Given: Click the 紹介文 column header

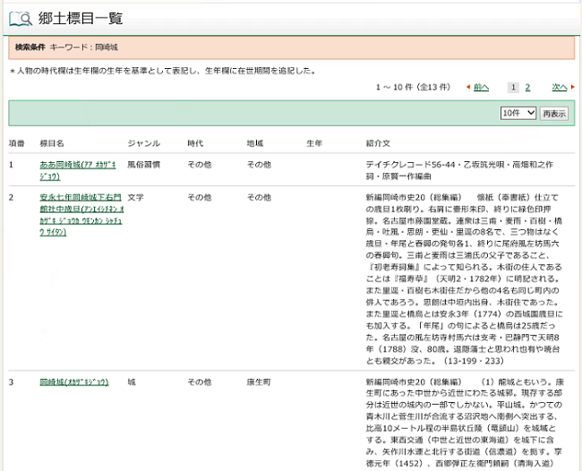Looking at the screenshot, I should [x=379, y=142].
